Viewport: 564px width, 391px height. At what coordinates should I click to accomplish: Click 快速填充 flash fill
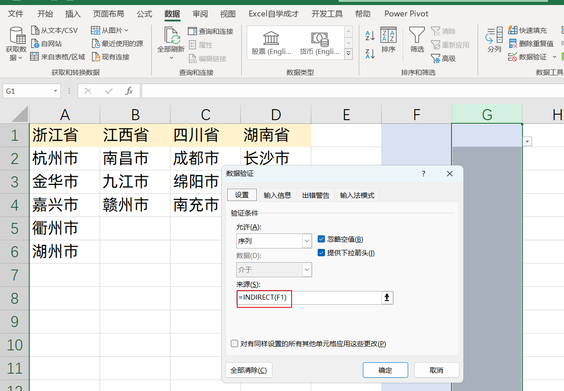pyautogui.click(x=527, y=31)
